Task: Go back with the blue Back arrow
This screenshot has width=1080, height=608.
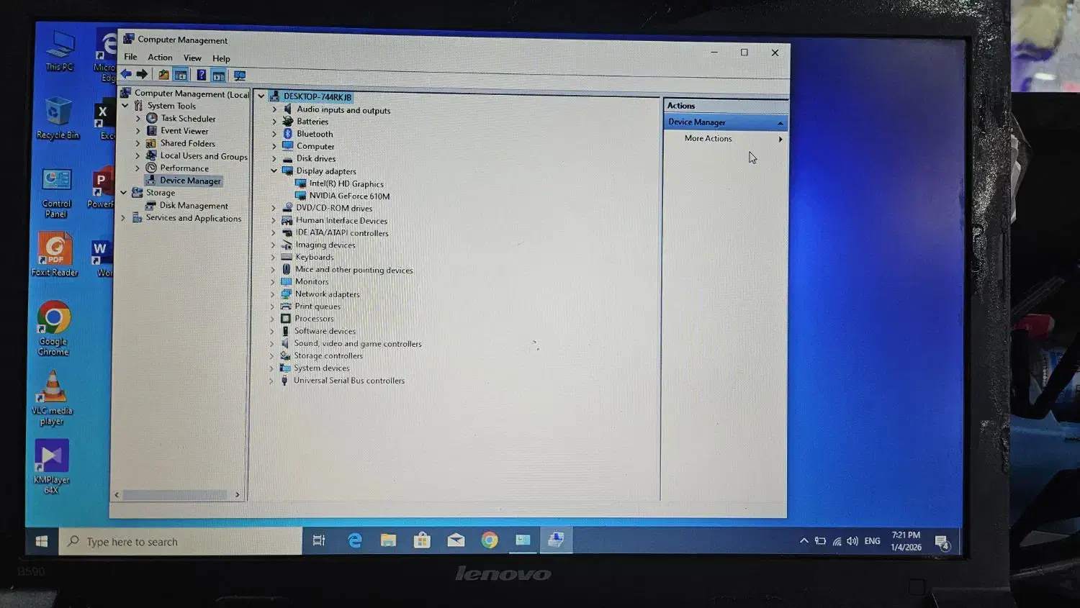Action: 126,74
